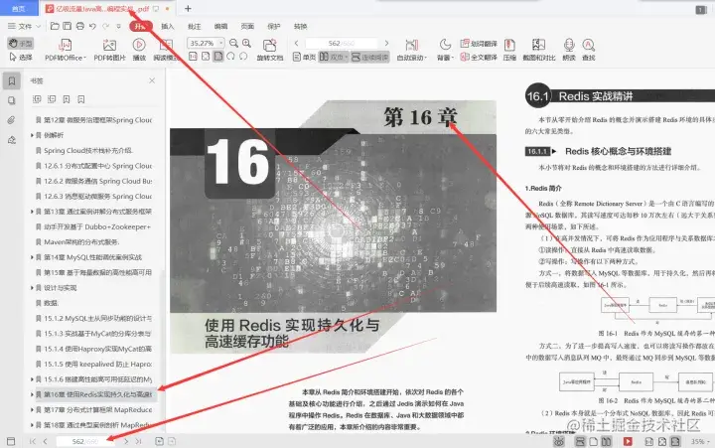Open the zoom percentage dropdown 35.27%
Screen dimensions: 715x448
coord(221,43)
